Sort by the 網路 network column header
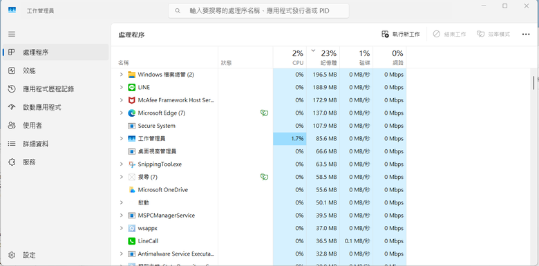 389,57
